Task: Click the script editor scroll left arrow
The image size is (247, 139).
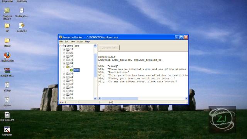Action: [100, 98]
